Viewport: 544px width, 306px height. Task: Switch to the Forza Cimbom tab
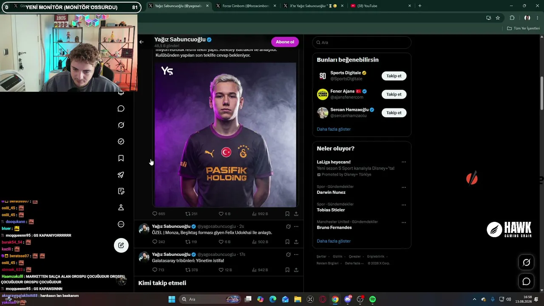point(246,6)
